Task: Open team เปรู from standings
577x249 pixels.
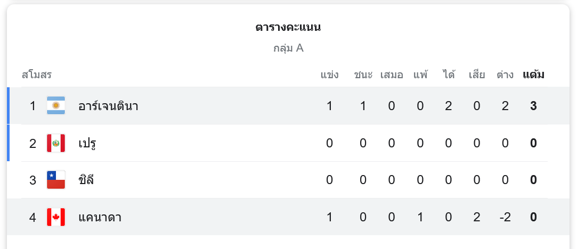Action: pyautogui.click(x=87, y=143)
